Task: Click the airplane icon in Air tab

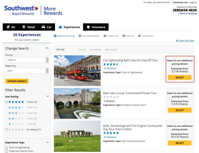Action: [8, 27]
